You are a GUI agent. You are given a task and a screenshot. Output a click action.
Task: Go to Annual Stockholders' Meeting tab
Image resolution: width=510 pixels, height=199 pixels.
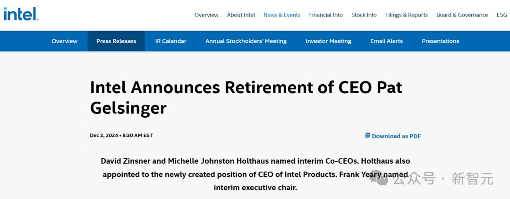246,41
